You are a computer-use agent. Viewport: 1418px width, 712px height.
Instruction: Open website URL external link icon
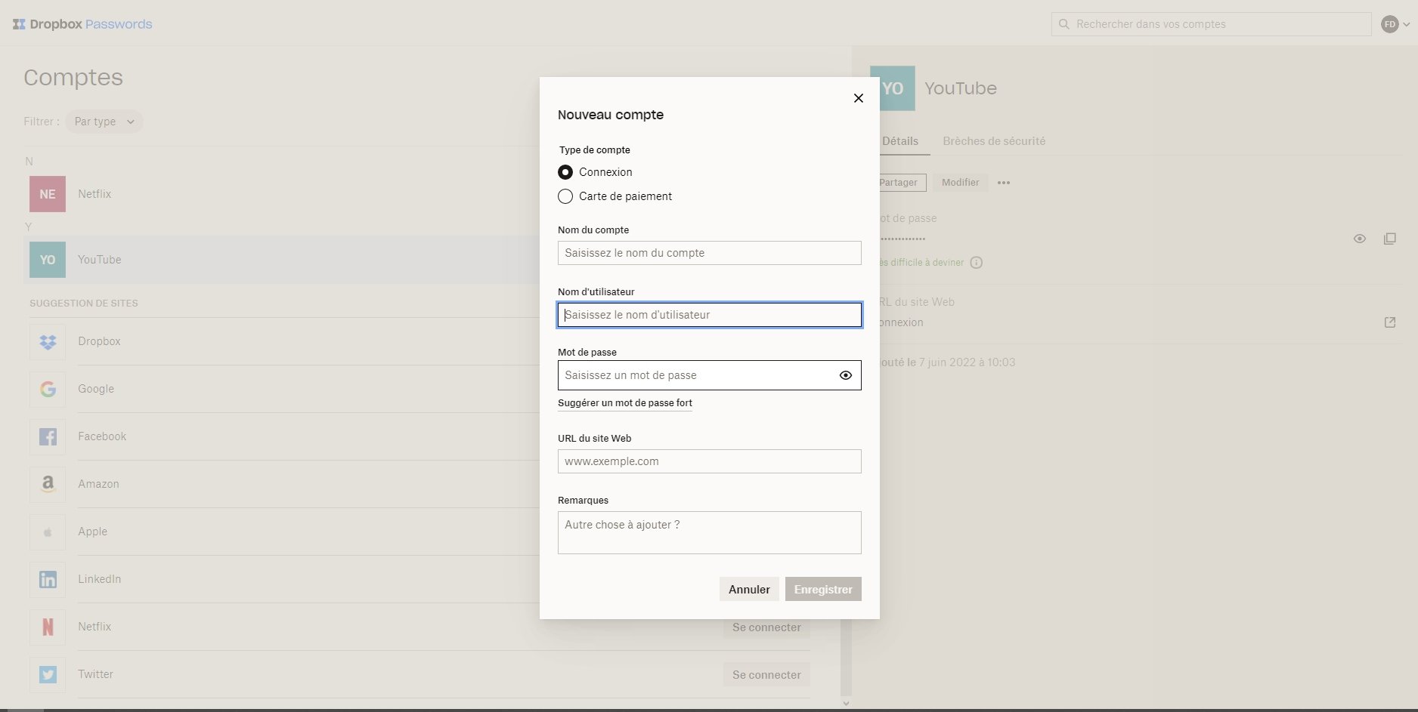coord(1389,322)
